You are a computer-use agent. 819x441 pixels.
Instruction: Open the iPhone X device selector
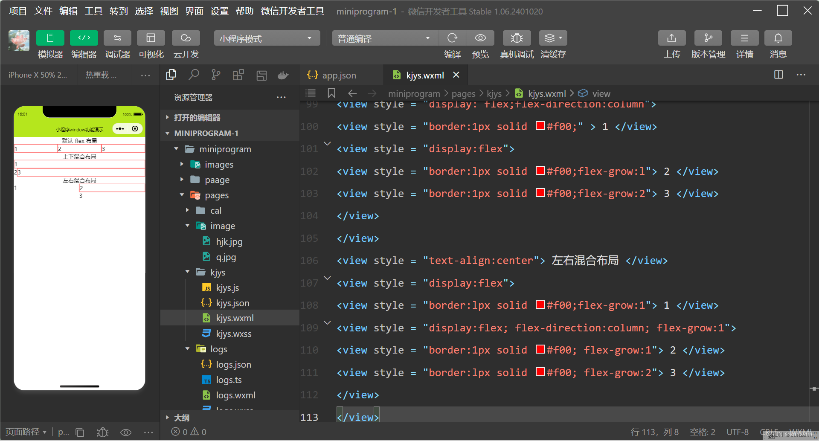coord(38,75)
